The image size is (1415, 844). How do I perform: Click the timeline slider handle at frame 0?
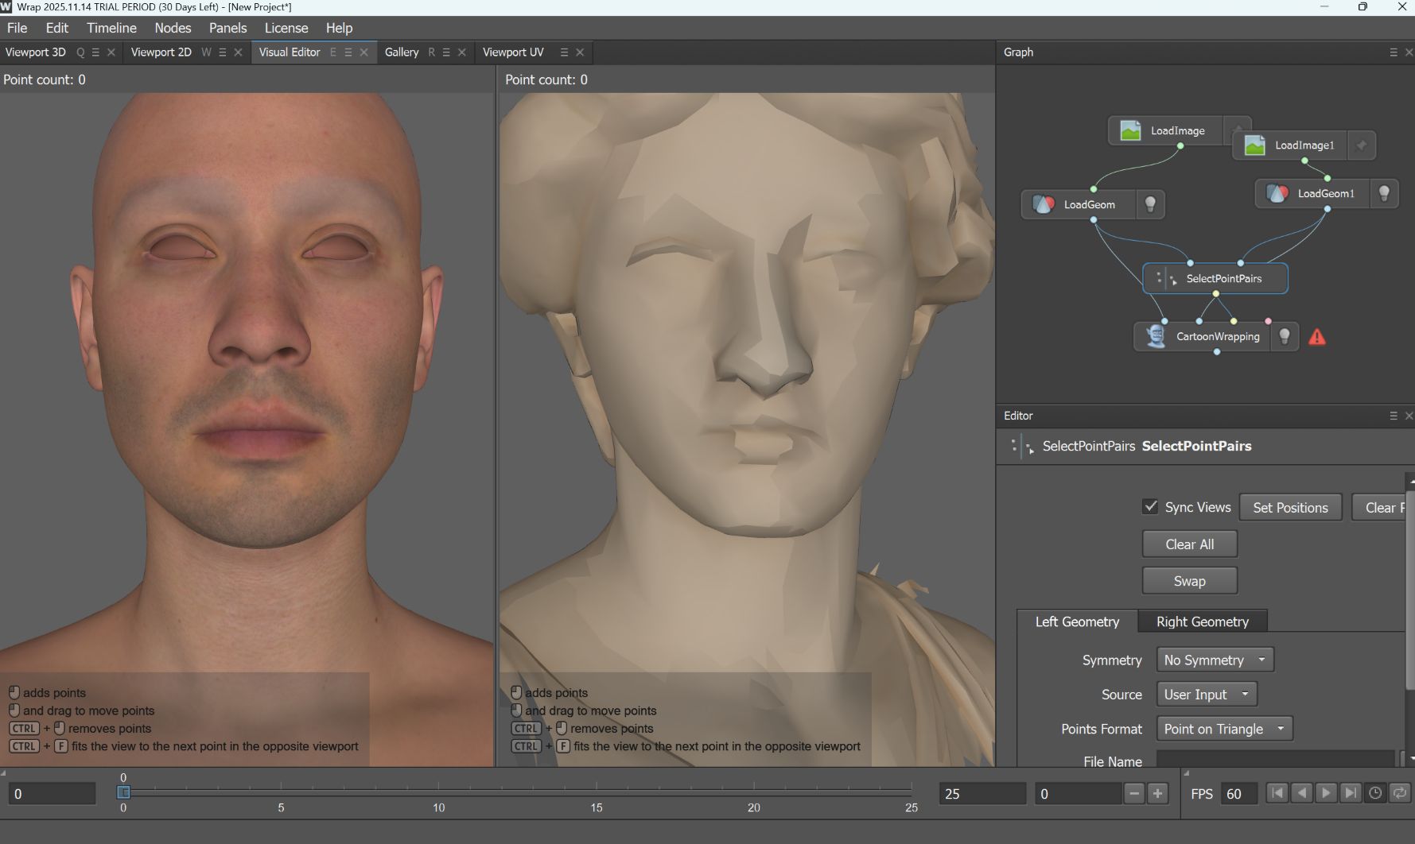click(123, 792)
